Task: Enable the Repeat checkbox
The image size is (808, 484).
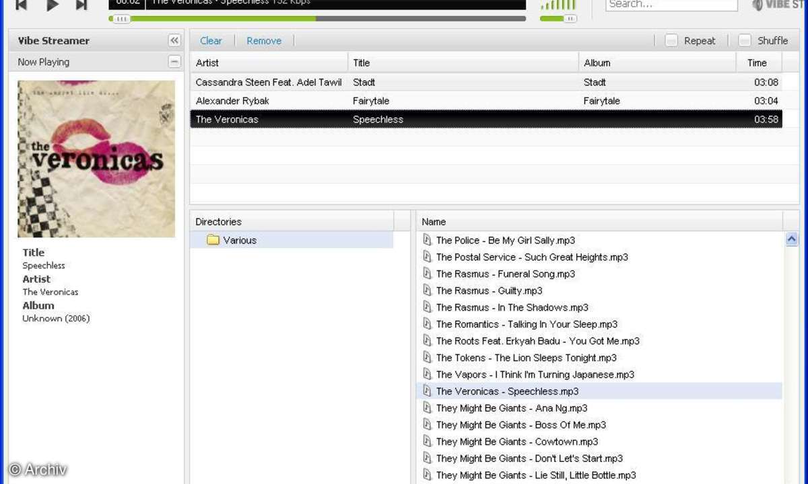Action: (671, 40)
